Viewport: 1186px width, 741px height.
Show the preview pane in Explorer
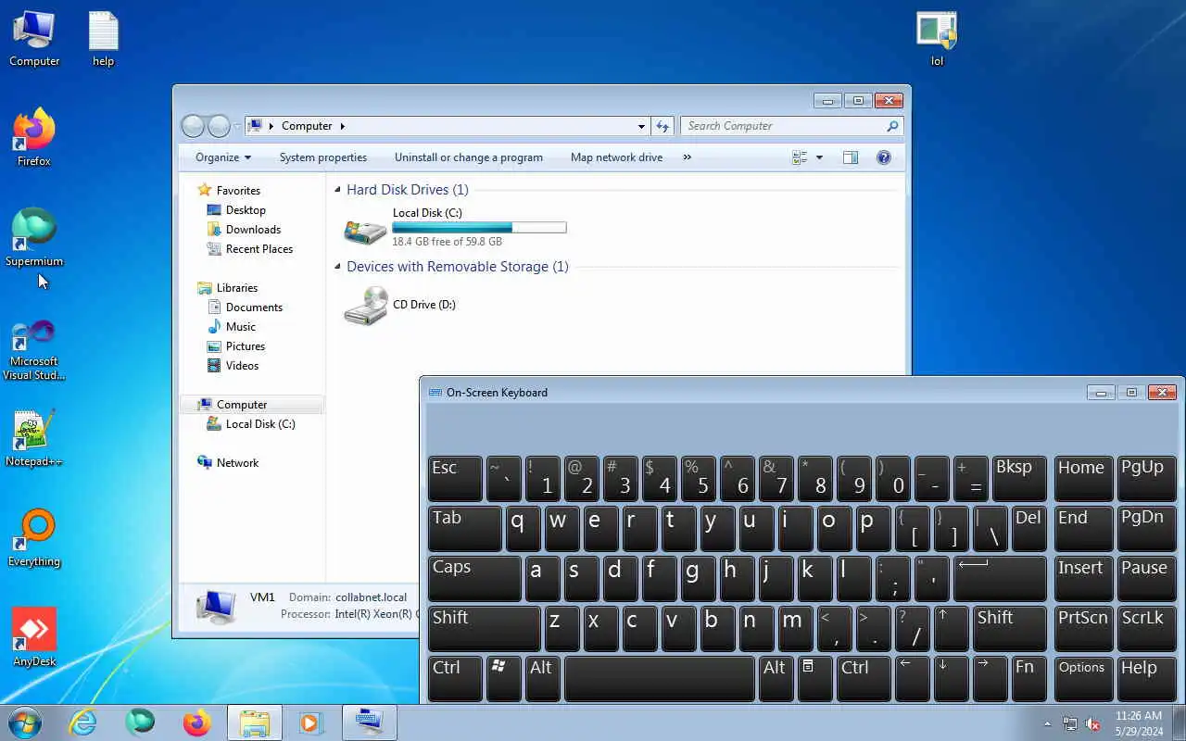[851, 157]
